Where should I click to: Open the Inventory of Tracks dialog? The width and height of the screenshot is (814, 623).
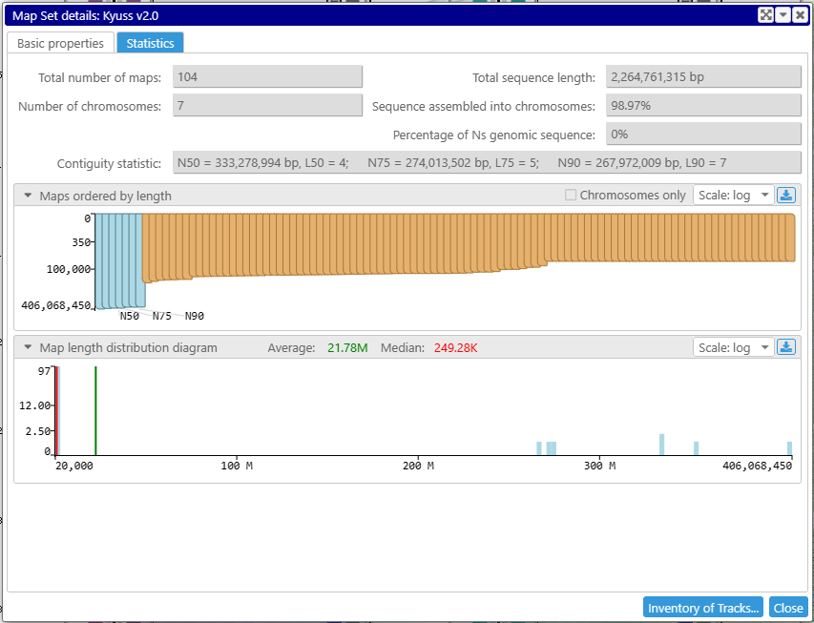(x=703, y=608)
